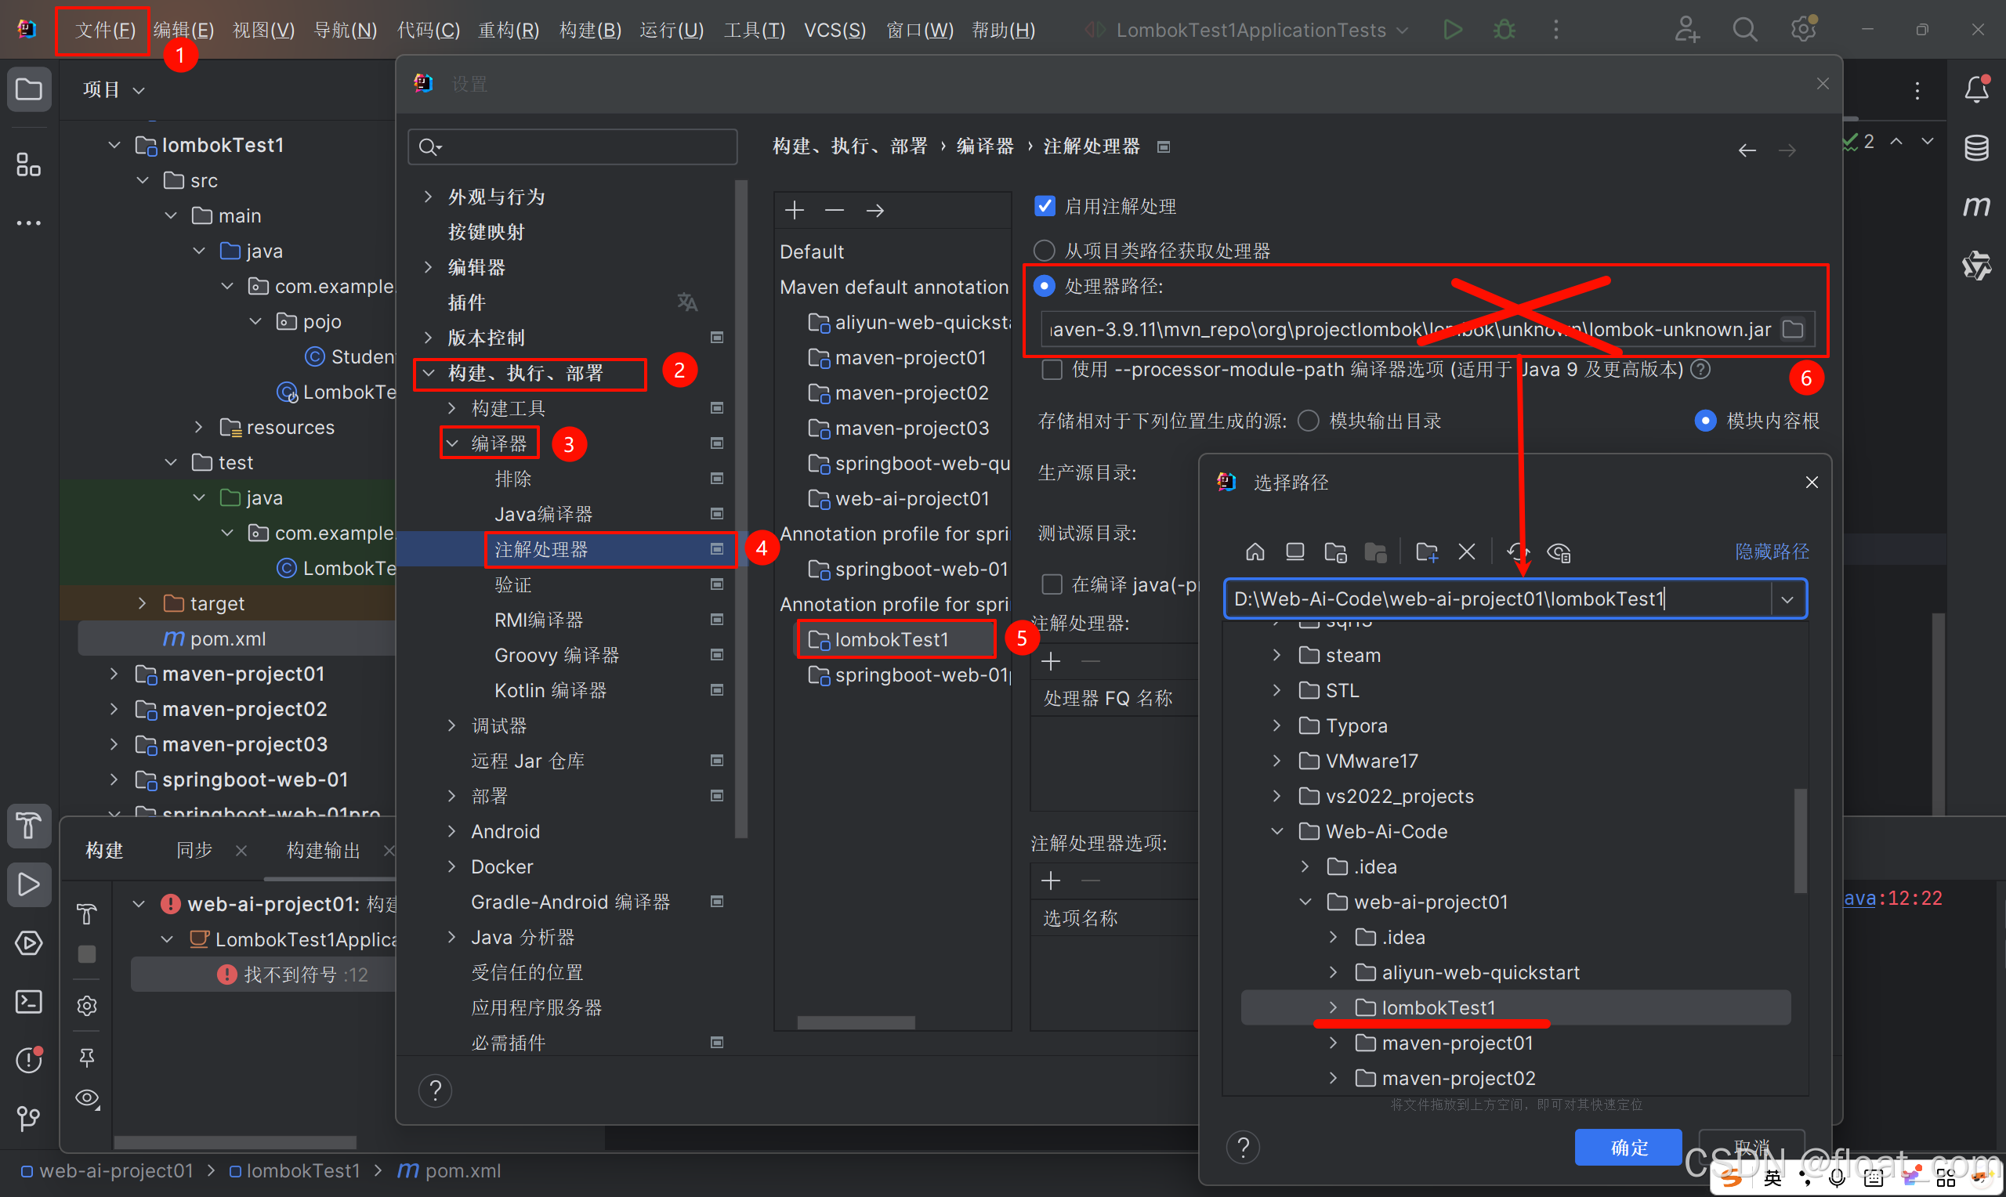Click the green Run button
Screen dimensions: 2006x1197
pos(1452,31)
